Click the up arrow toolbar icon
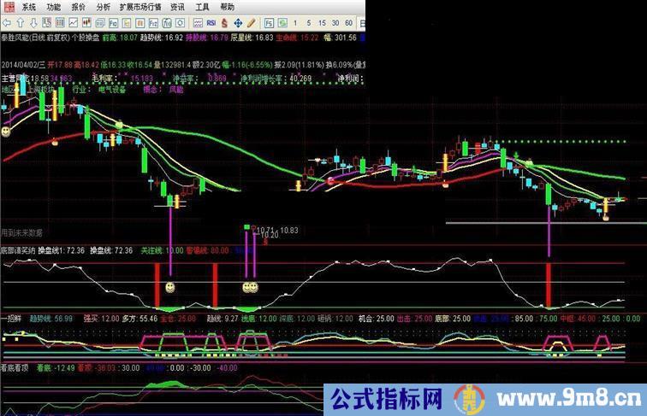Viewport: 647px width, 416px height. (x=21, y=22)
